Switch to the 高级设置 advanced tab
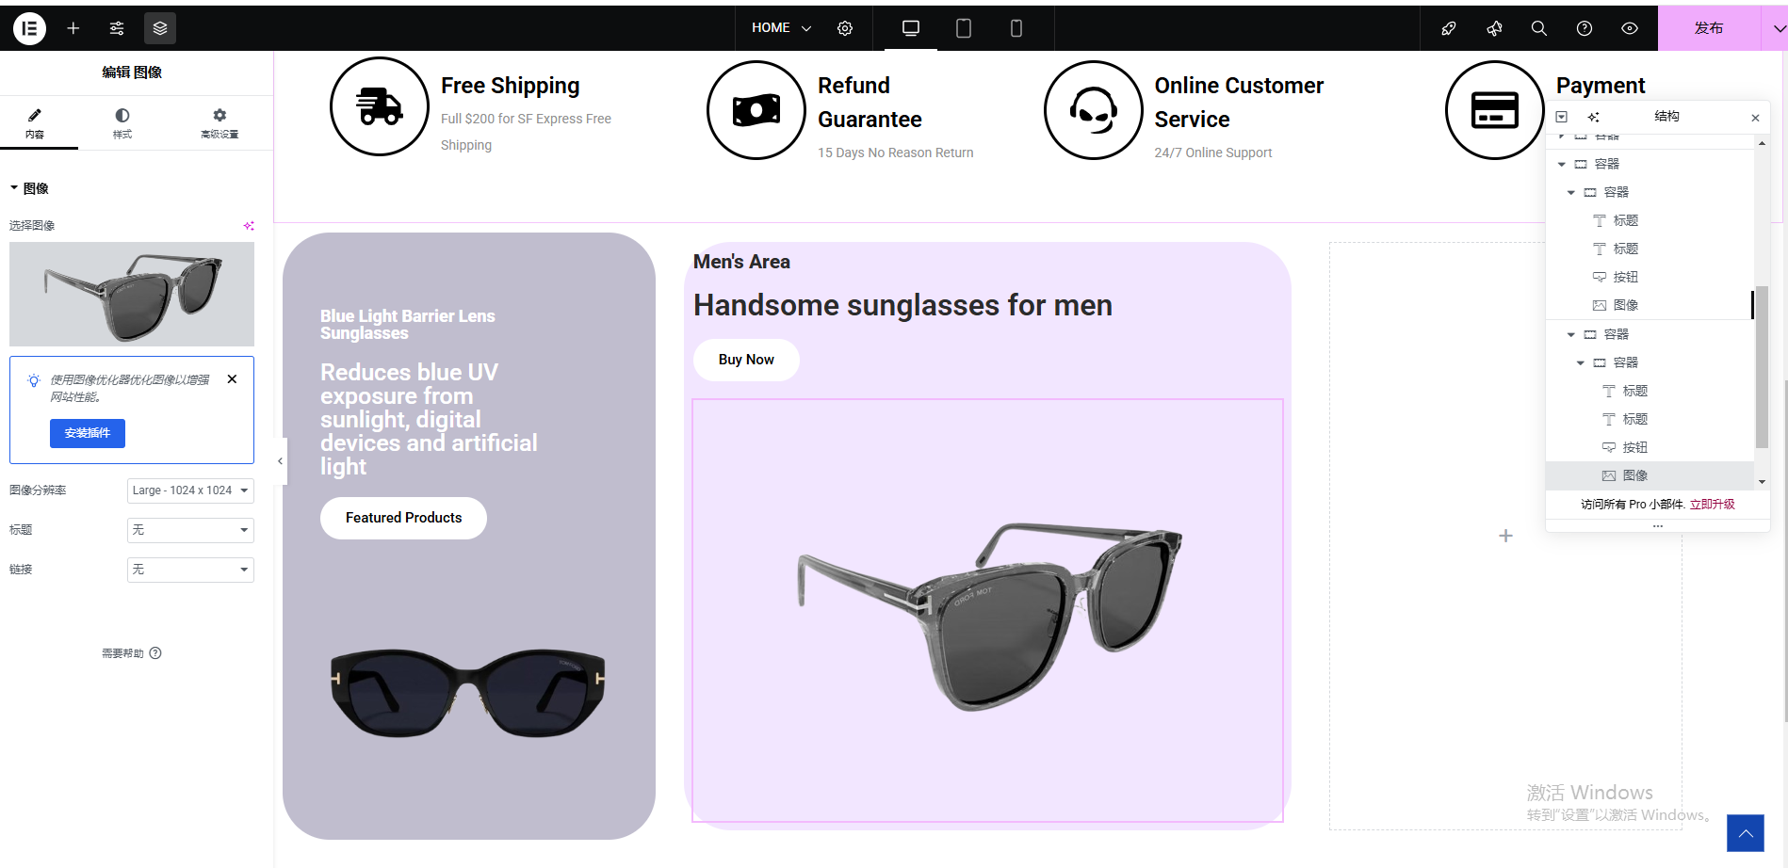 pyautogui.click(x=219, y=122)
